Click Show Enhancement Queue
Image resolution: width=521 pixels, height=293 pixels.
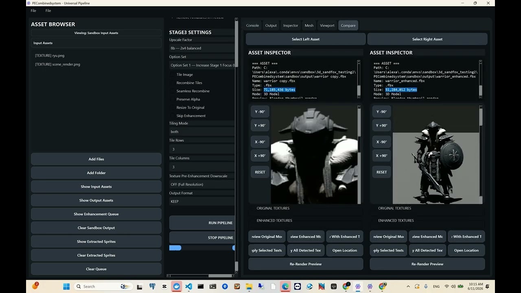click(x=96, y=214)
